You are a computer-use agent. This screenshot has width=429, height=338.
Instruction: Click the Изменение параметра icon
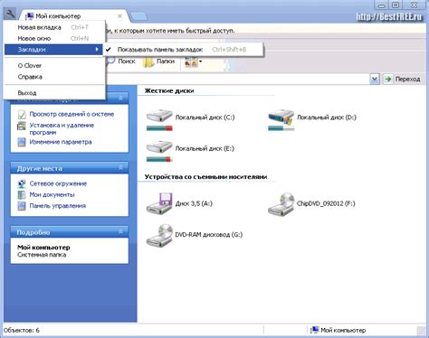pos(22,142)
